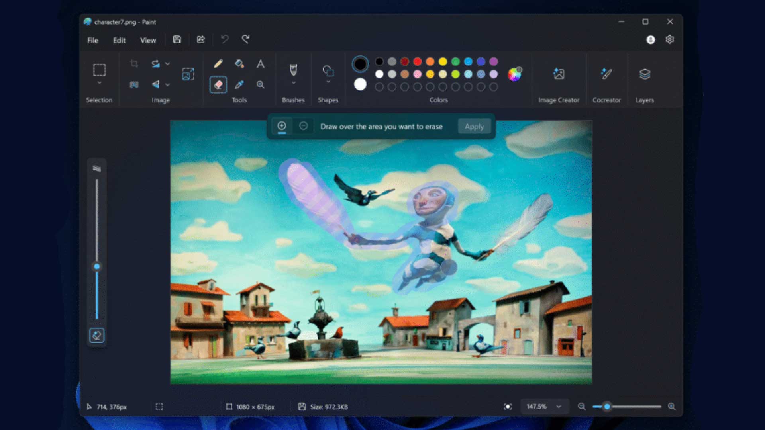
Task: Click the Rotate image icon
Action: point(155,64)
